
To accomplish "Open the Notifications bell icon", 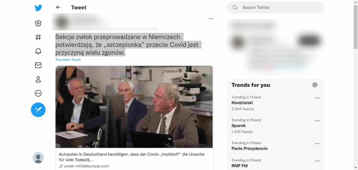I will [x=38, y=51].
